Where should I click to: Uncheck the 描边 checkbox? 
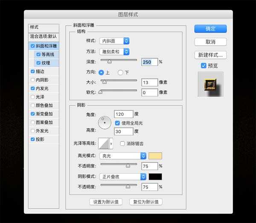pos(33,71)
